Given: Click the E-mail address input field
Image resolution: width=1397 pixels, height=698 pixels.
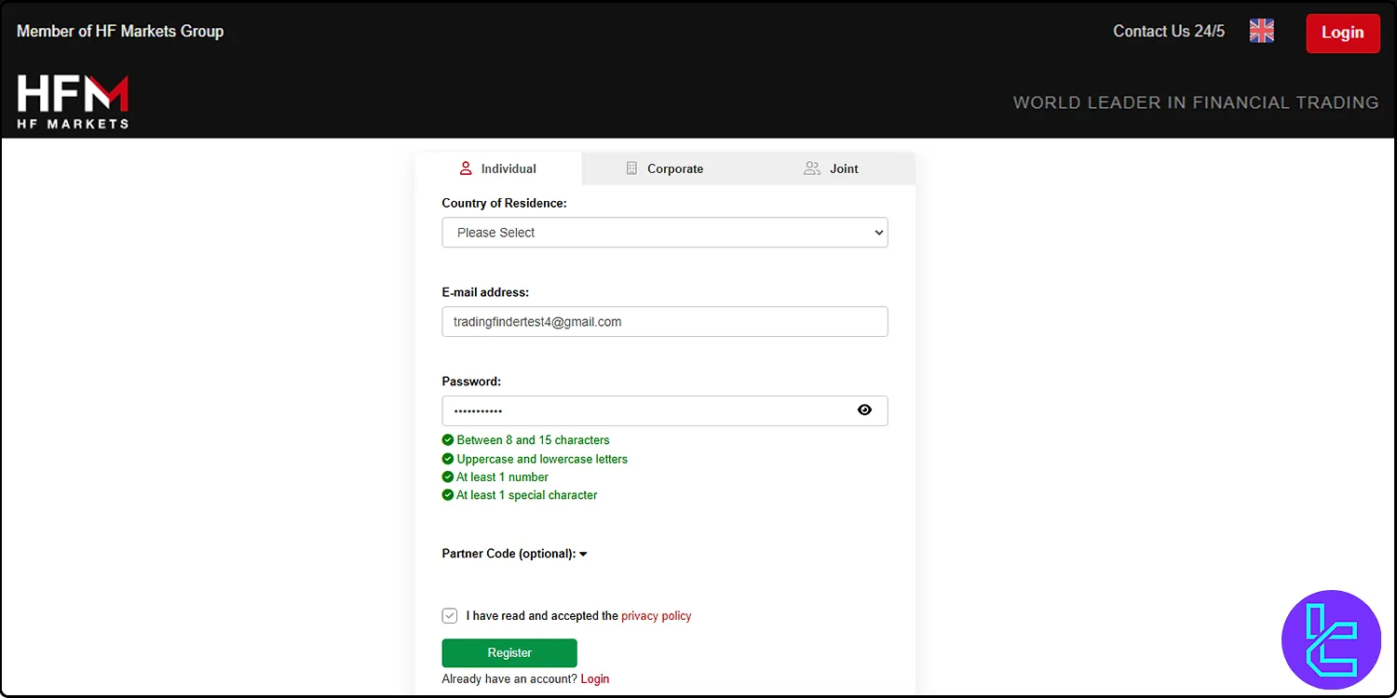Looking at the screenshot, I should click(x=665, y=322).
